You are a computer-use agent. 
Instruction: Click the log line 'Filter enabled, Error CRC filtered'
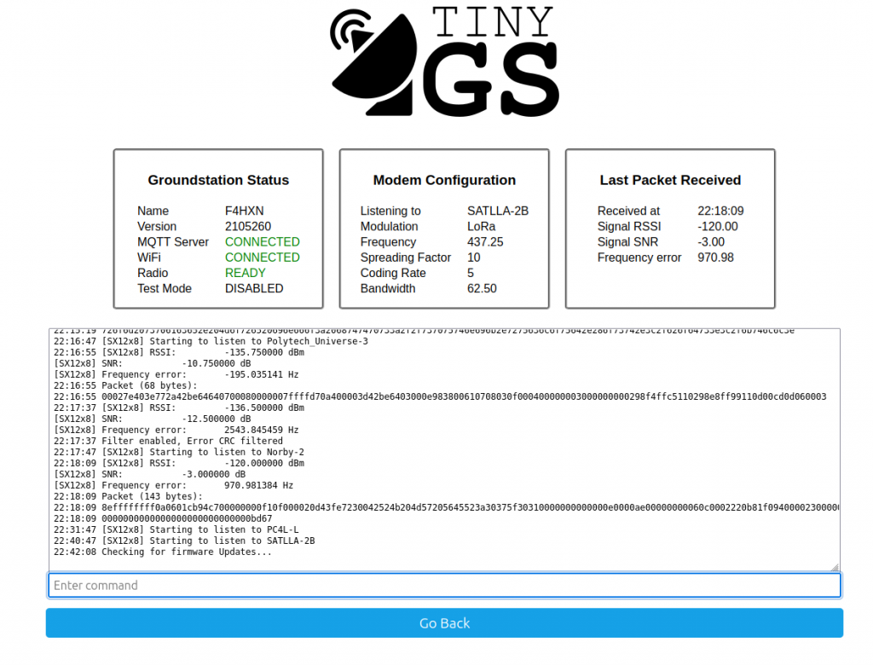(168, 441)
